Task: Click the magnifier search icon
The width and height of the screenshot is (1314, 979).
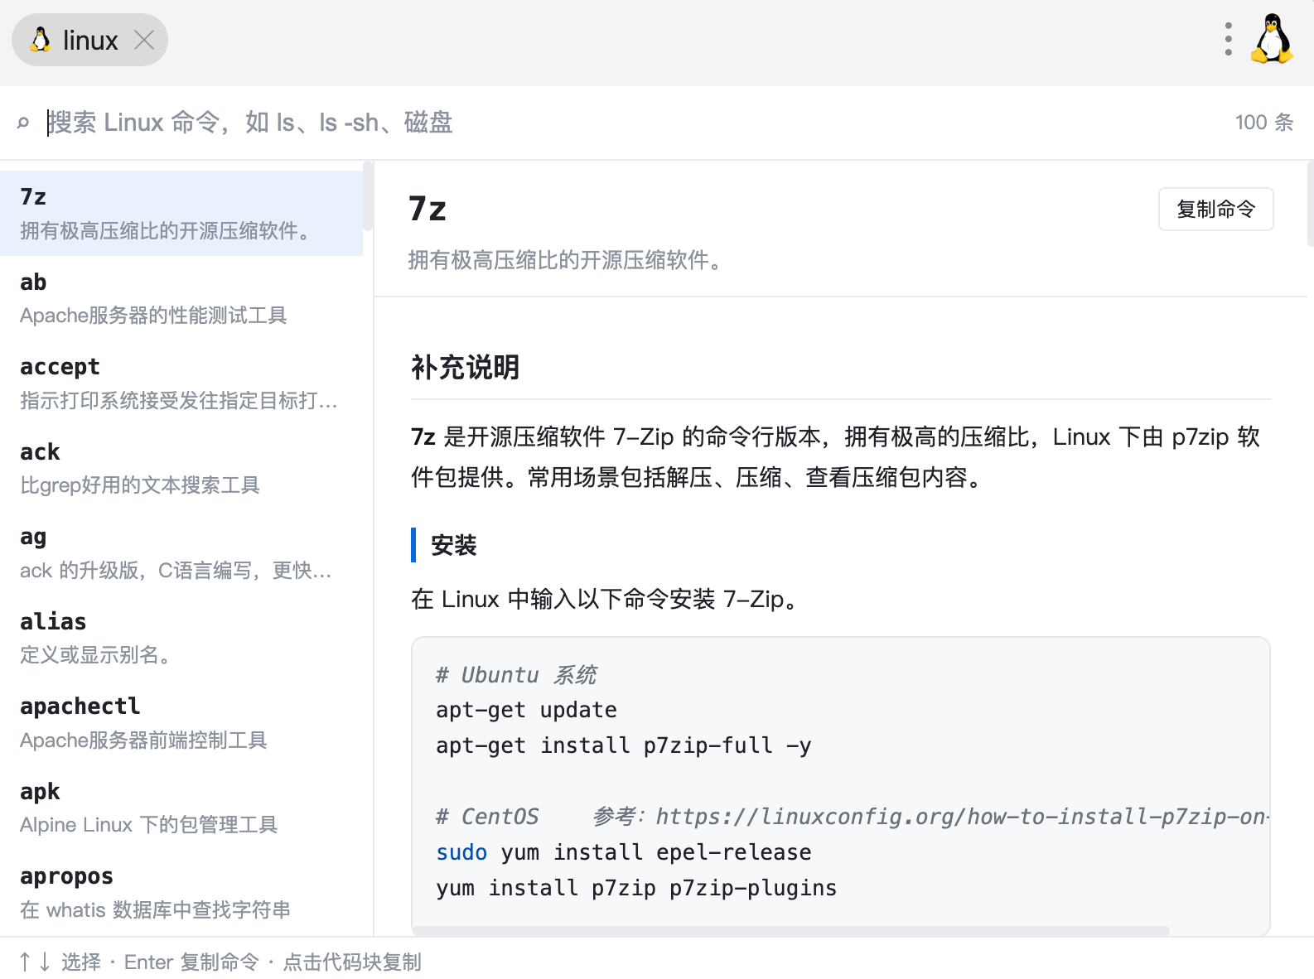Action: click(x=23, y=123)
